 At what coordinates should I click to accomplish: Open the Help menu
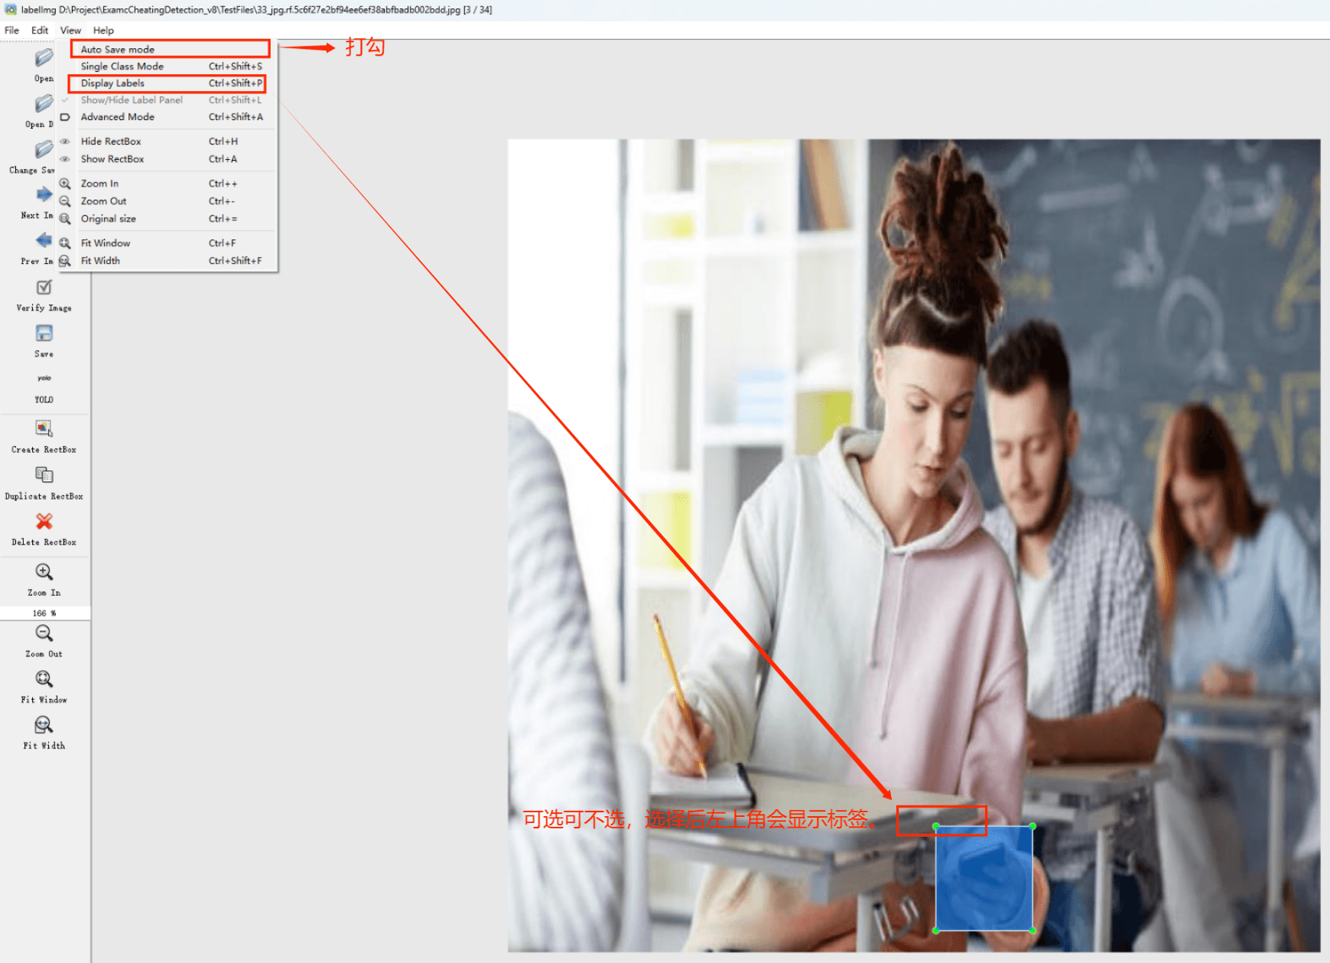pyautogui.click(x=103, y=31)
